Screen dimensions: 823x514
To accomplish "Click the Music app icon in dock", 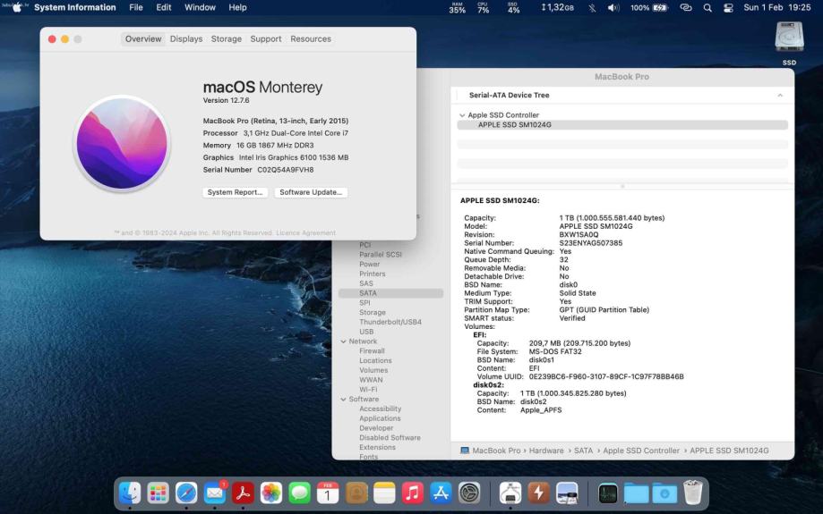I will [x=413, y=493].
